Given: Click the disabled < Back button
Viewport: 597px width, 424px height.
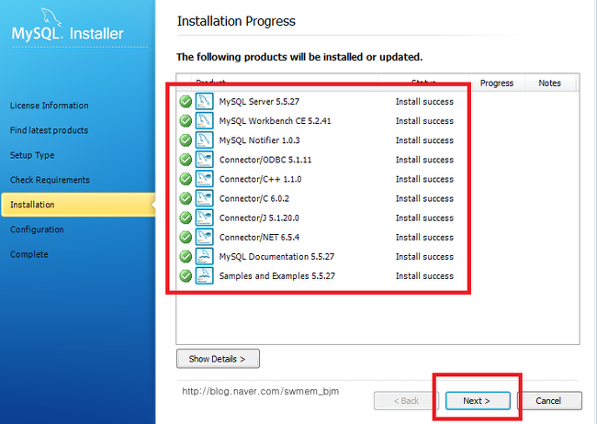Looking at the screenshot, I should pyautogui.click(x=406, y=401).
